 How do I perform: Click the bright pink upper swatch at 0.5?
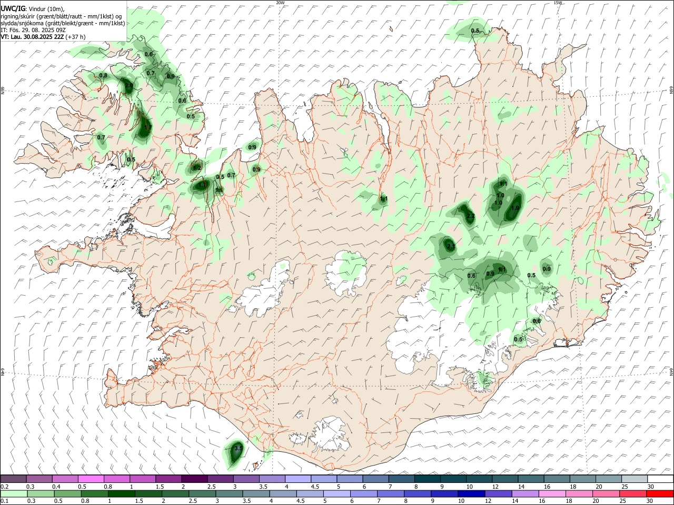point(91,479)
